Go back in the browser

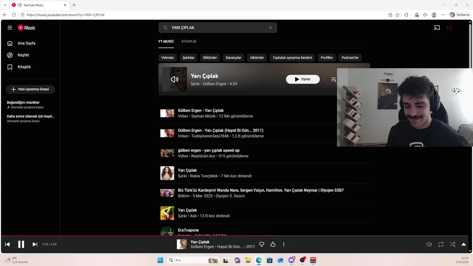(x=5, y=15)
